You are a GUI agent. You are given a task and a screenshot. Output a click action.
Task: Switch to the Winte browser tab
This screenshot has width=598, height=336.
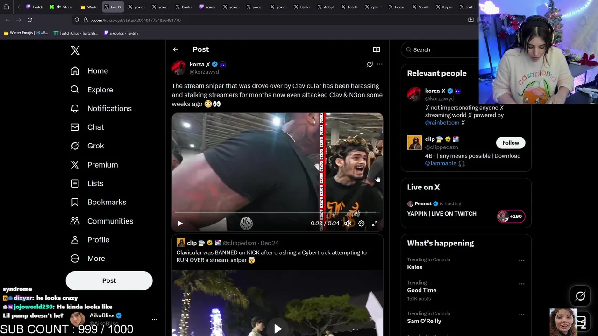pyautogui.click(x=89, y=7)
